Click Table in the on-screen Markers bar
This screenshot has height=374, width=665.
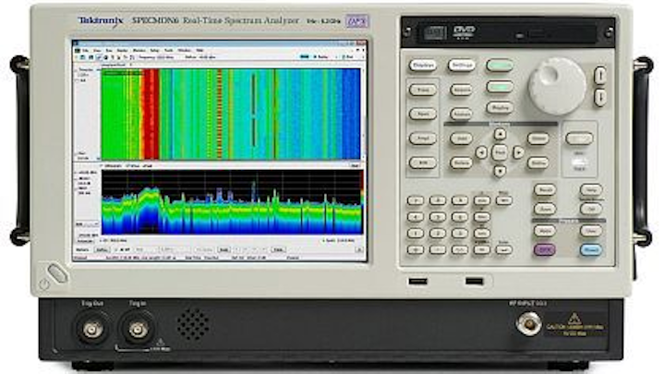[279, 249]
